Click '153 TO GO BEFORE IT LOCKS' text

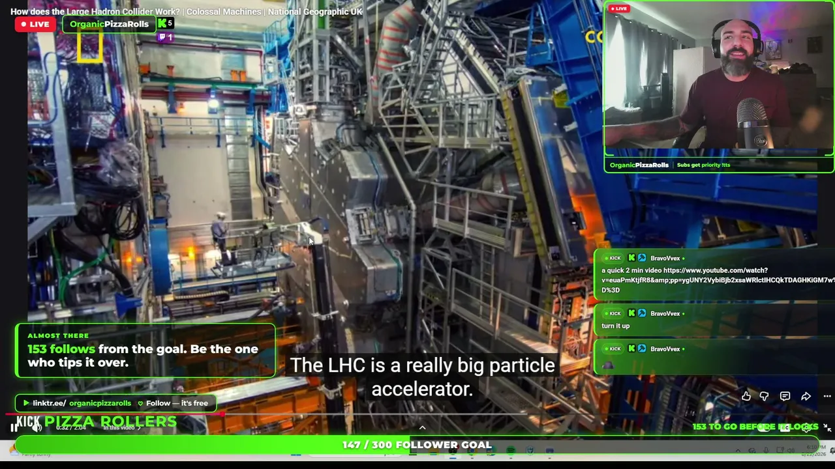(755, 427)
